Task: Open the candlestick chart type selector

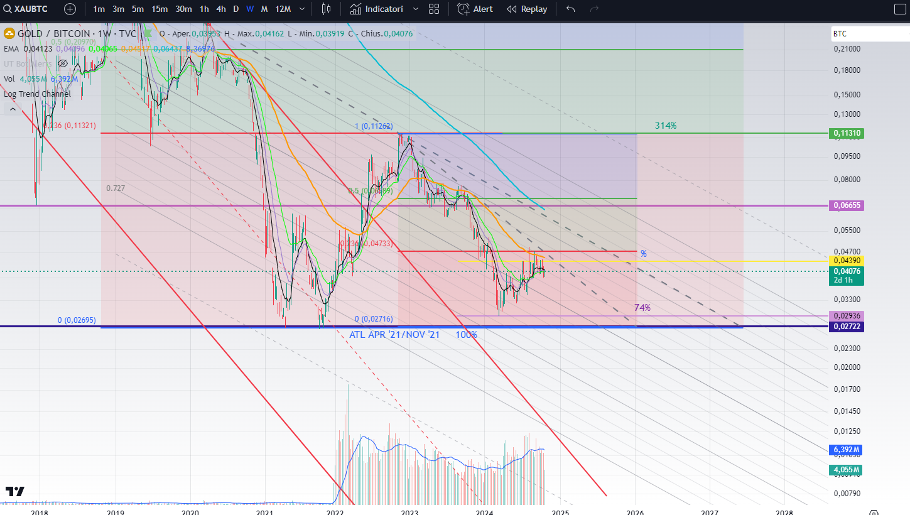Action: coord(326,9)
